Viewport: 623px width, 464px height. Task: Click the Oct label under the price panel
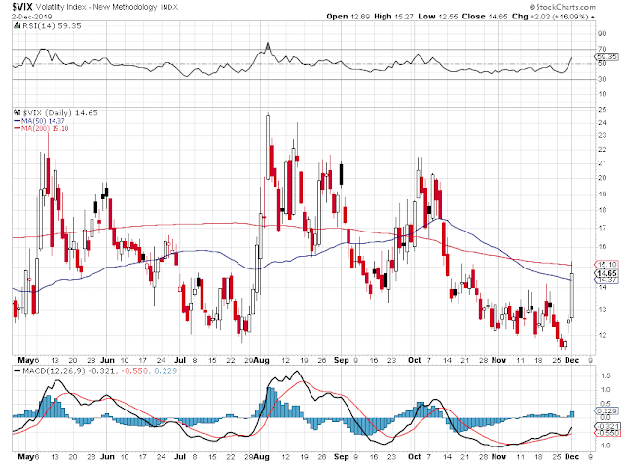415,361
